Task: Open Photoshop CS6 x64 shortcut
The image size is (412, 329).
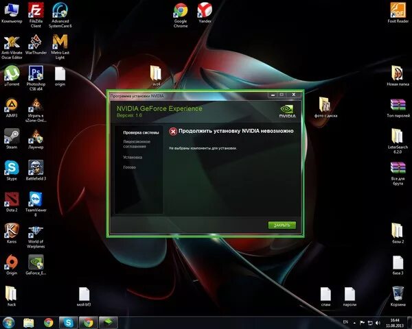Action: 36,78
